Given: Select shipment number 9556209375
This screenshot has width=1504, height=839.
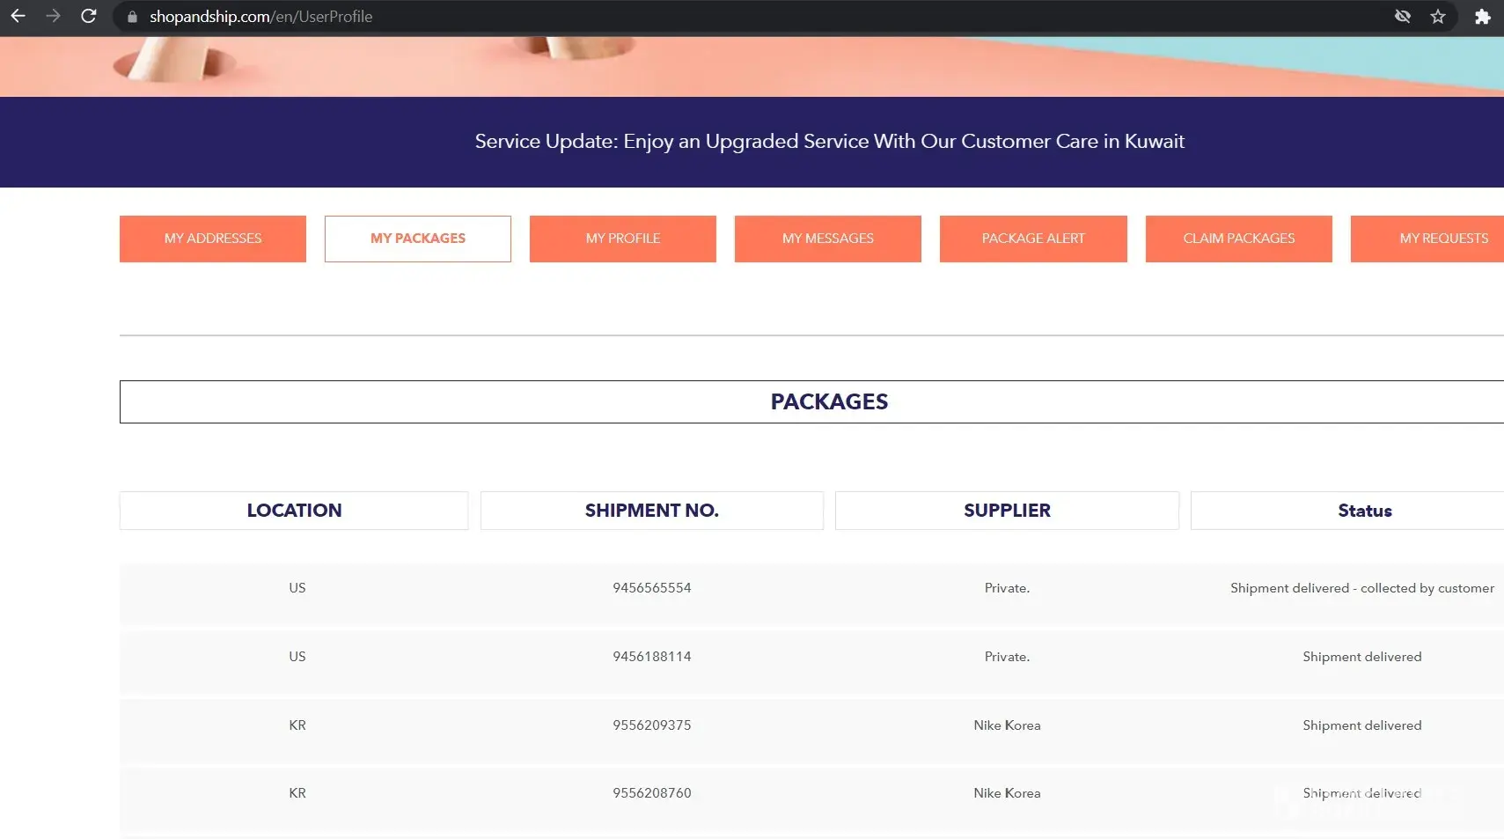Looking at the screenshot, I should (x=651, y=725).
